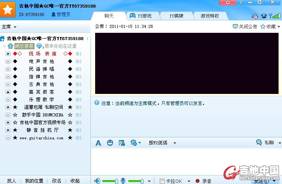Click the 录音 label button
This screenshot has width=282, height=184.
[207, 181]
